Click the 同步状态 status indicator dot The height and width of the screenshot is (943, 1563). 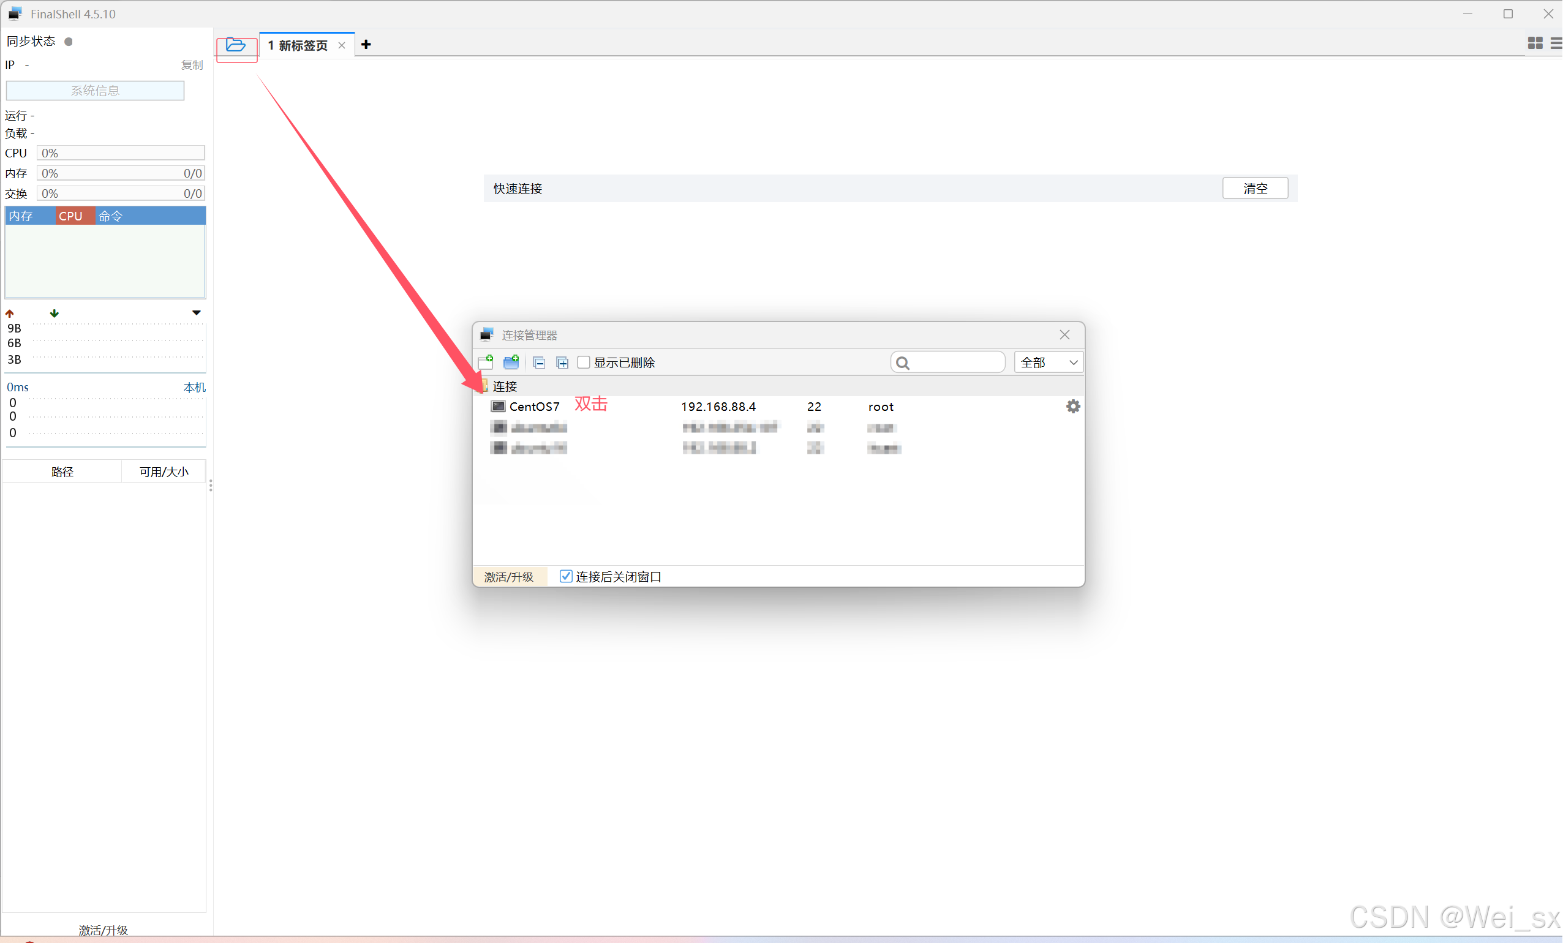[69, 42]
